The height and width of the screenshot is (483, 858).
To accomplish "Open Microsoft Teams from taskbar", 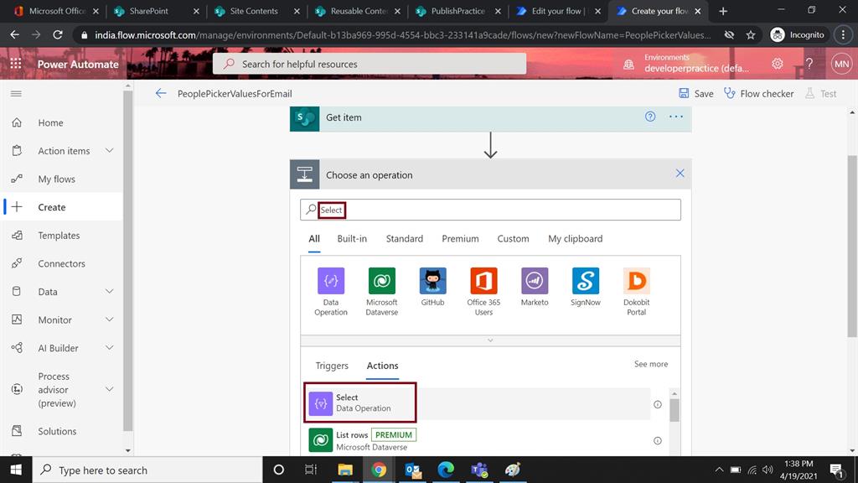I will point(480,470).
